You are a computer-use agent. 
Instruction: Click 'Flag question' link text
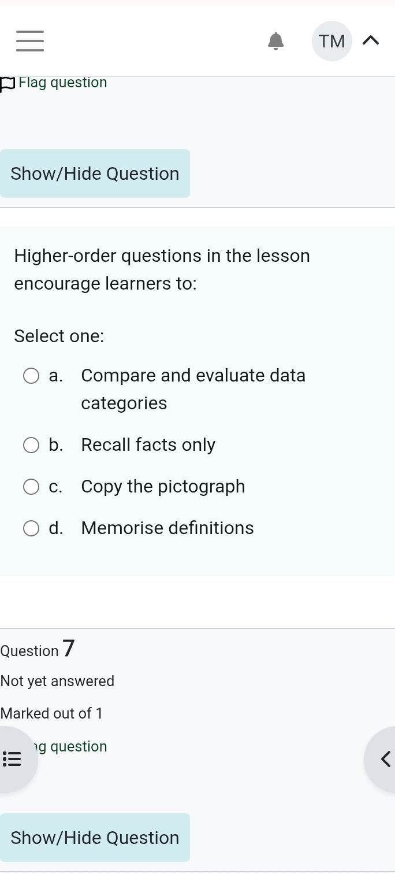pos(62,82)
